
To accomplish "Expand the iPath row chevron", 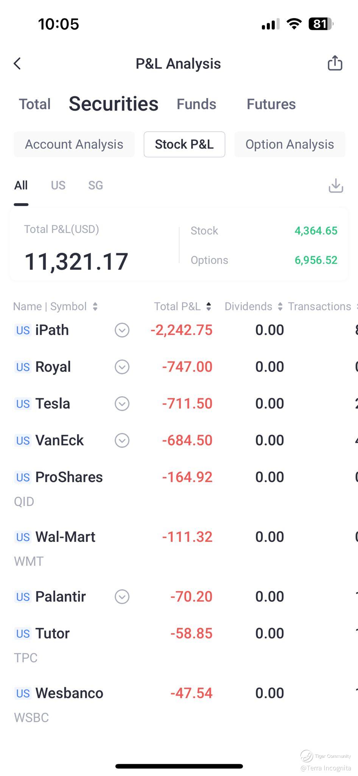I will click(122, 330).
